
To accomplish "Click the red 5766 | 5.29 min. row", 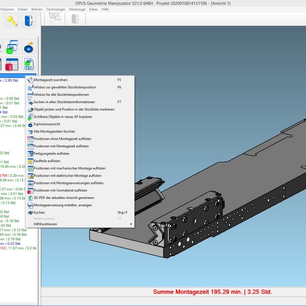I will point(12,175).
